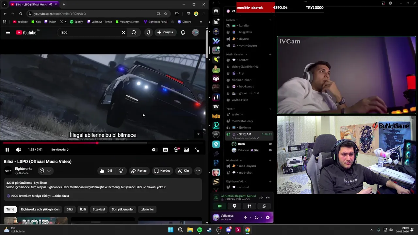Screen dimensions: 418x235
Task: Click the Oluştur create button
Action: click(165, 32)
